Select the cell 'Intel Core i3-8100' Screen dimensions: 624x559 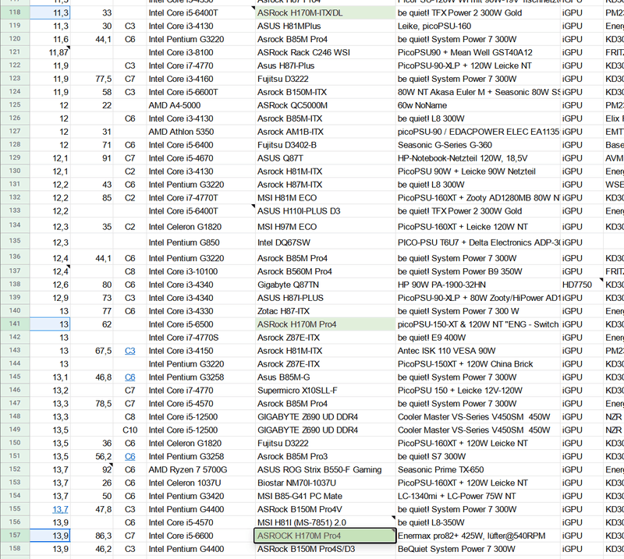point(201,52)
